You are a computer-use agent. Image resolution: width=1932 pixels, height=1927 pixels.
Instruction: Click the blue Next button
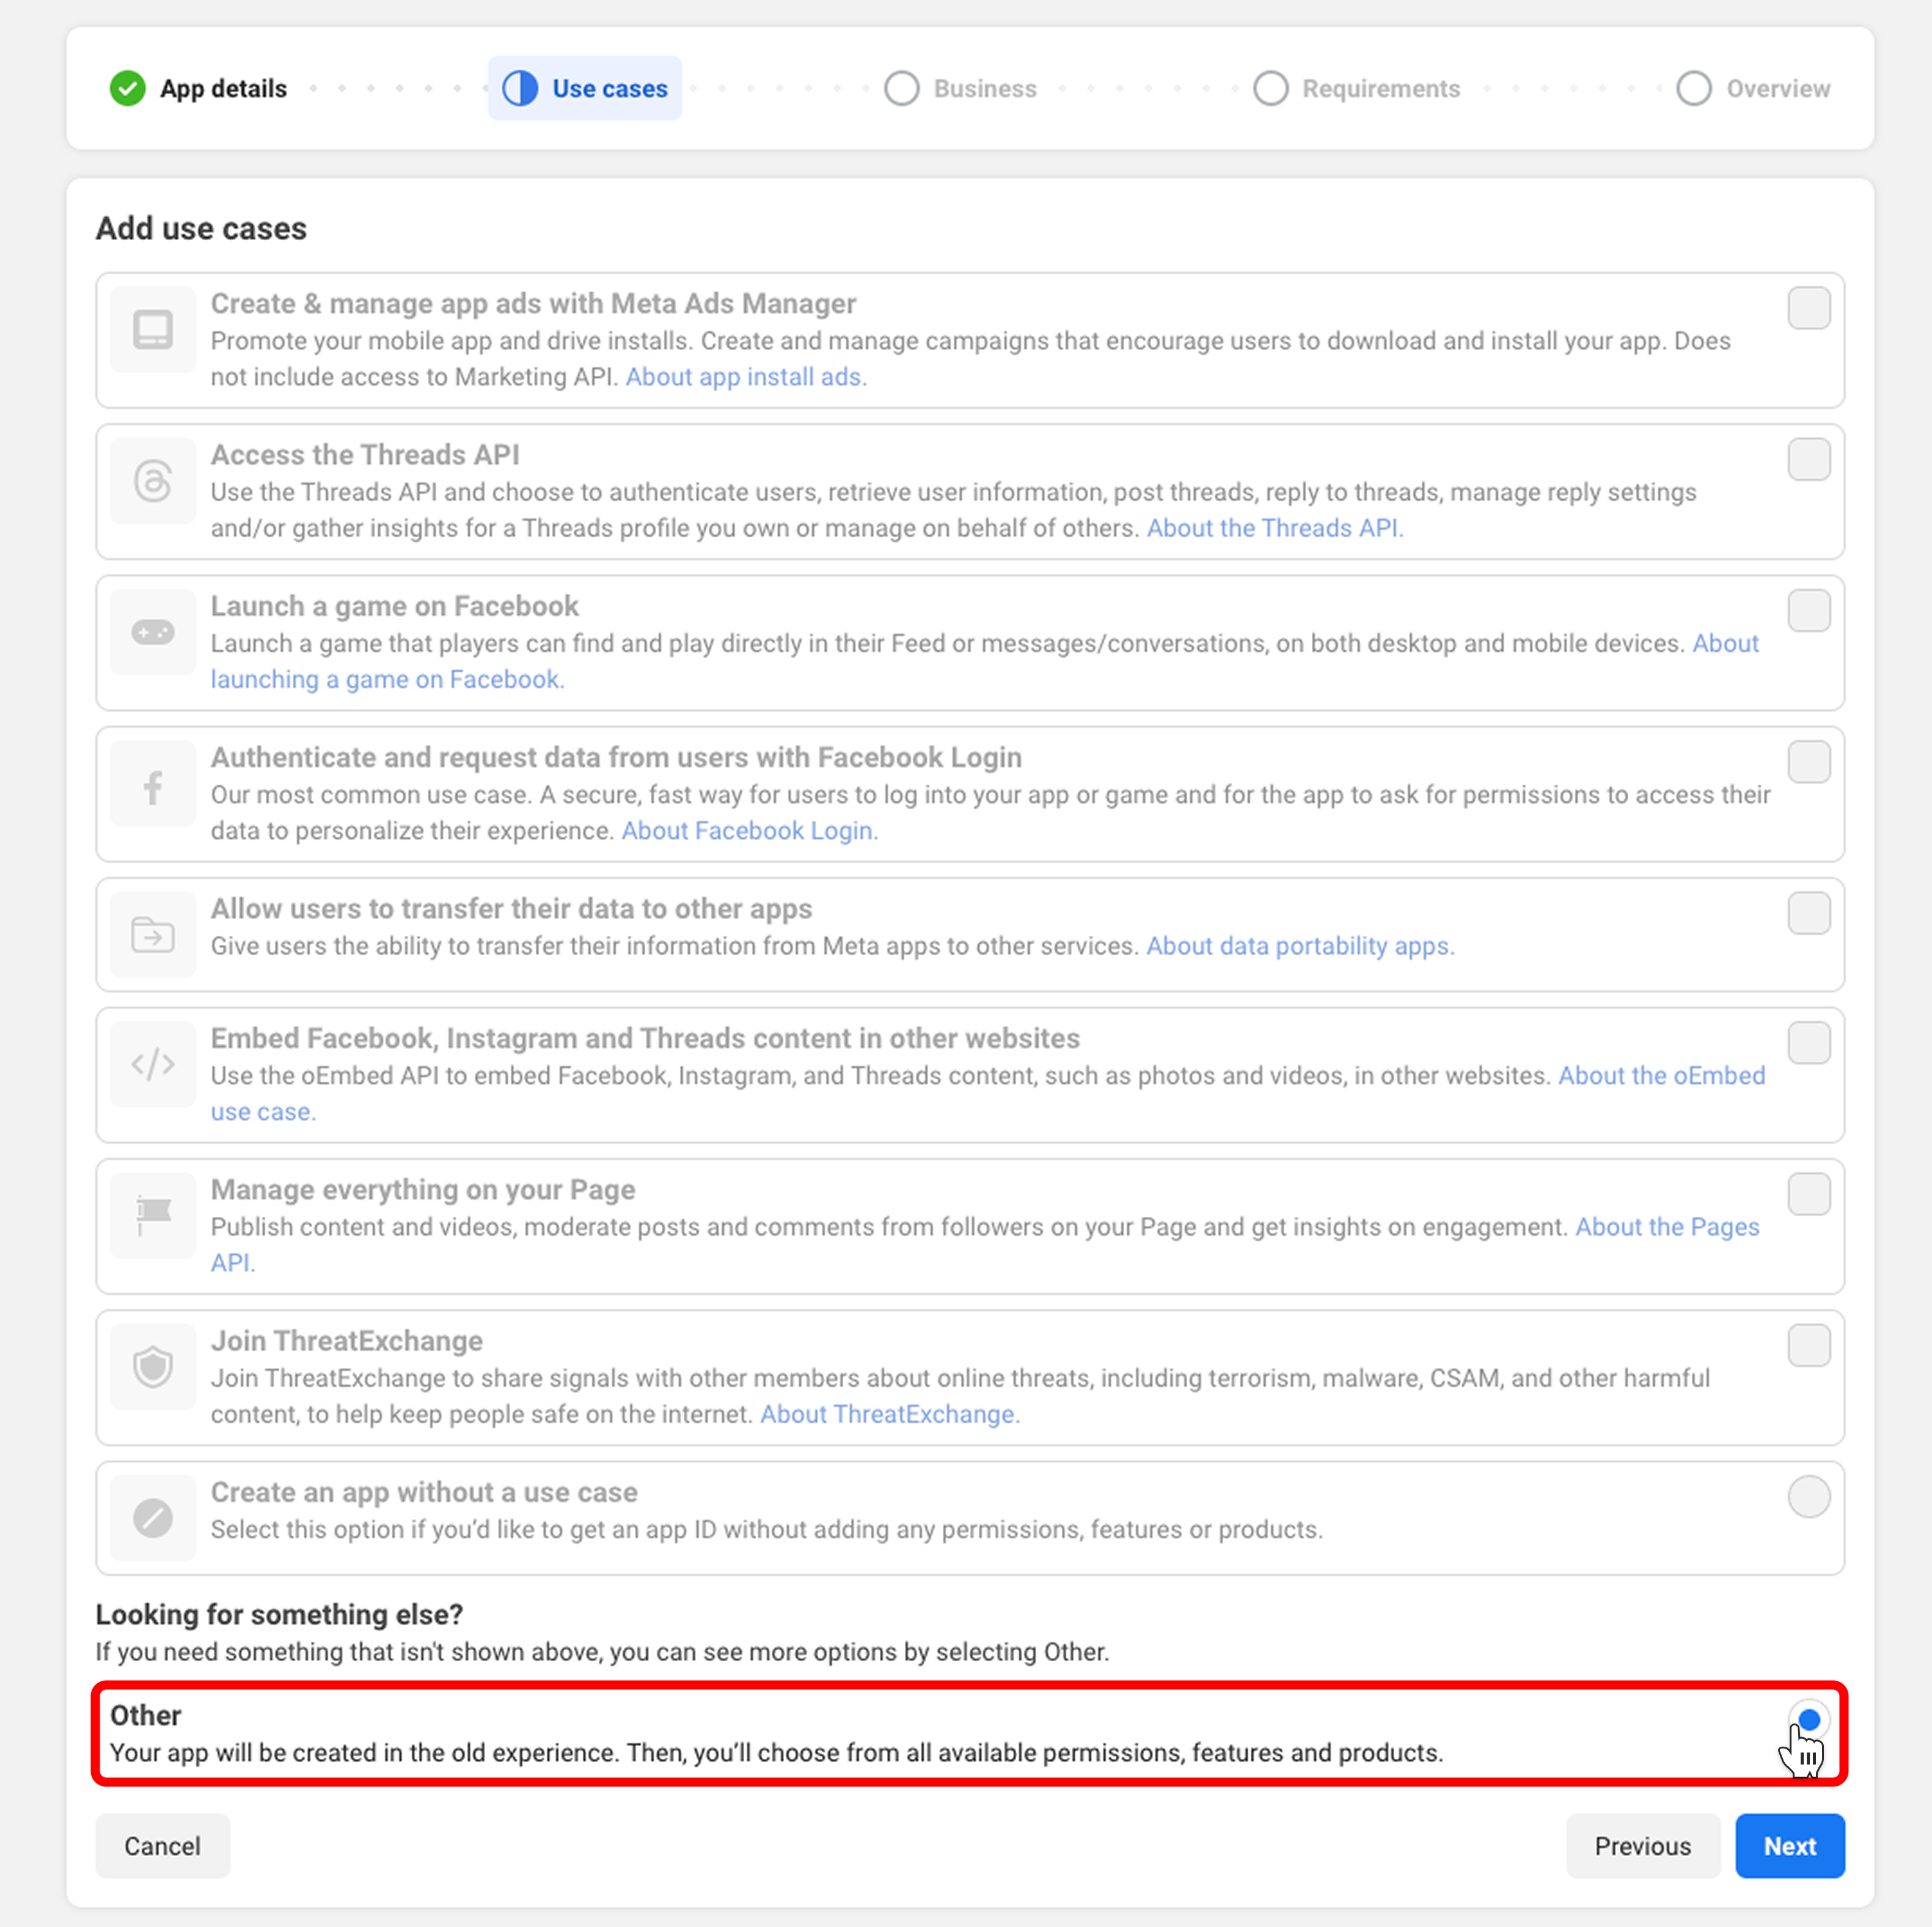[x=1790, y=1846]
